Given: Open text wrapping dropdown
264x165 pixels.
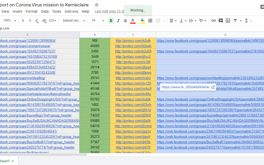Looking at the screenshot, I should coord(193,21).
